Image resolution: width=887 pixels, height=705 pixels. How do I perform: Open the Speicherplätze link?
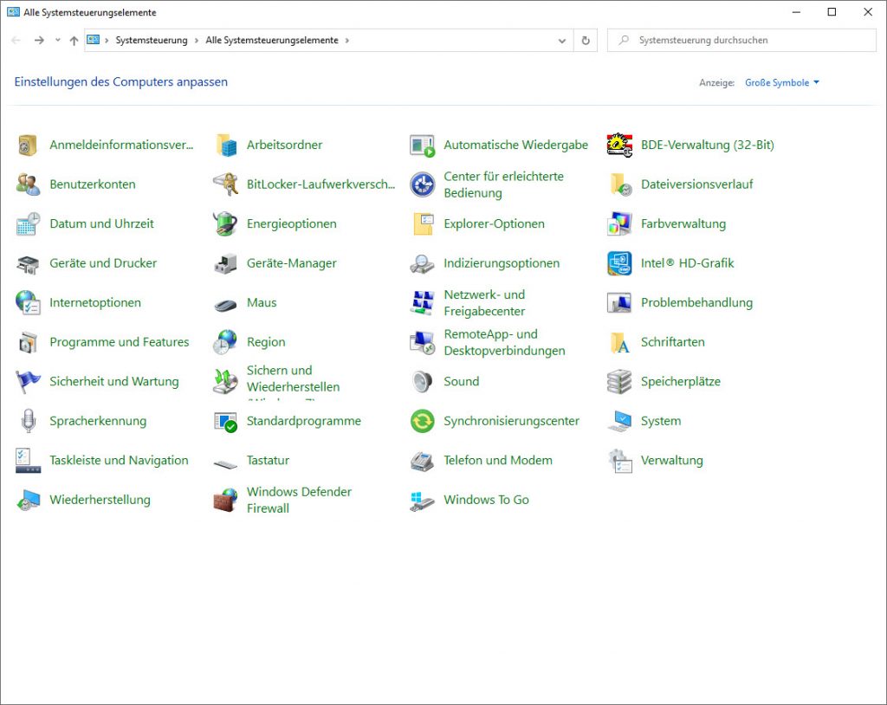pyautogui.click(x=681, y=382)
